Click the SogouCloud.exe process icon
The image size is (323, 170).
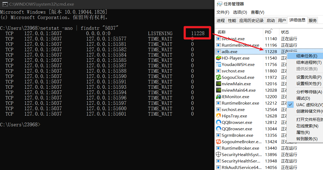coord(219,77)
